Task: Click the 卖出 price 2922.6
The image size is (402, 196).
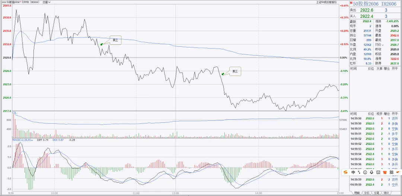Action: 367,10
